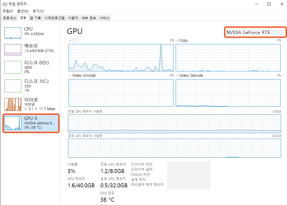Click the 36 °C GPU temperature value
The width and height of the screenshot is (287, 205).
tap(107, 200)
